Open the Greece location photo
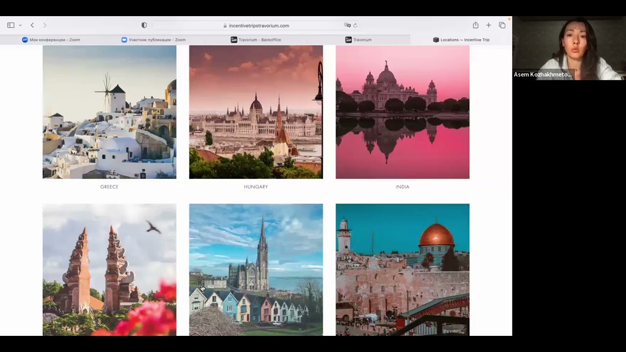 pos(110,112)
